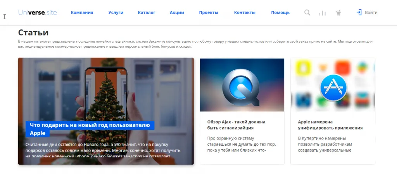Click the Помощь menu item
This screenshot has width=397, height=176.
click(x=280, y=12)
